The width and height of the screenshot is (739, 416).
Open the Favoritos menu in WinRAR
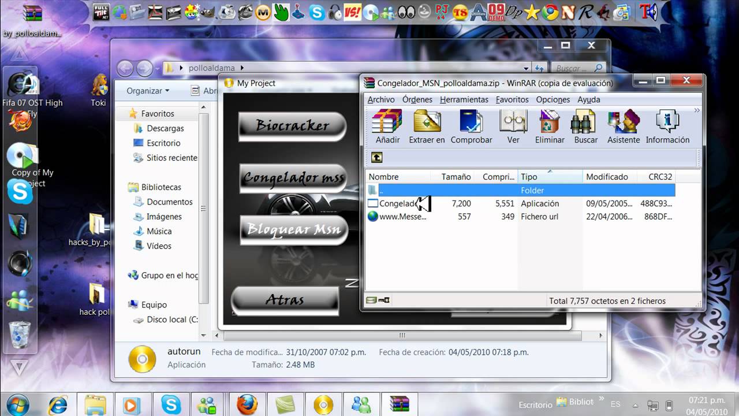coord(512,99)
